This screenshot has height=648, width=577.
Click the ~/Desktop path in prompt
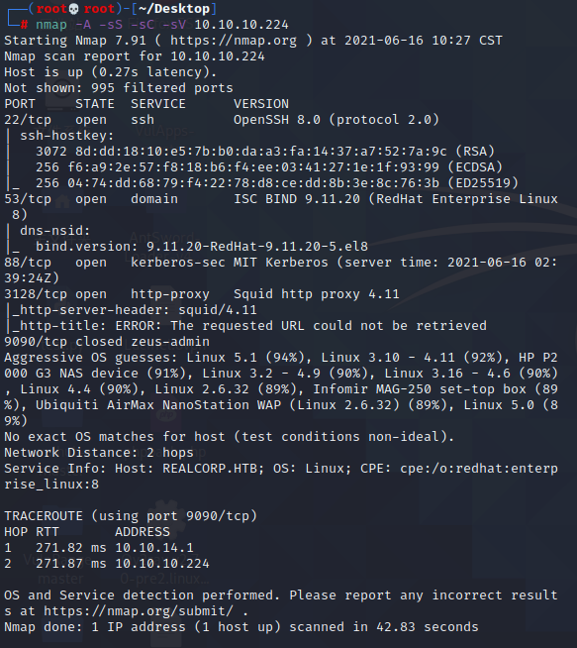174,9
